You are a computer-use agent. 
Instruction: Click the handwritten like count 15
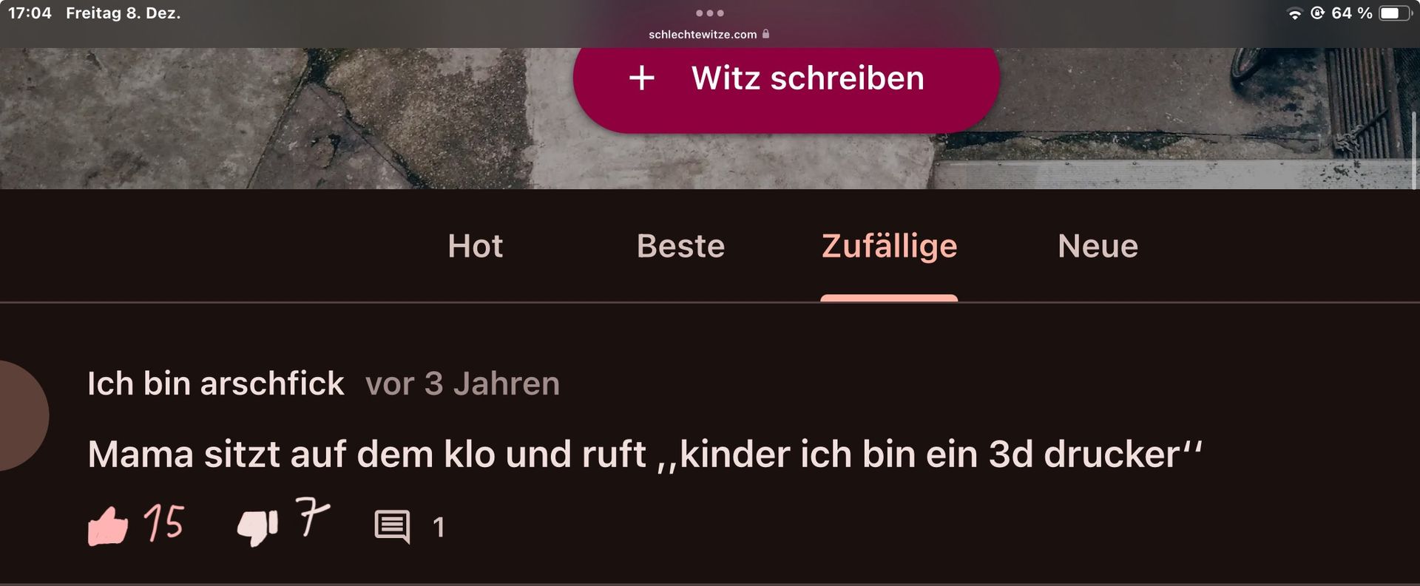[163, 522]
